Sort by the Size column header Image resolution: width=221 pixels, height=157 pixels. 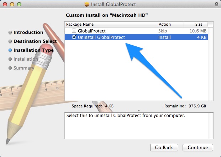196,24
